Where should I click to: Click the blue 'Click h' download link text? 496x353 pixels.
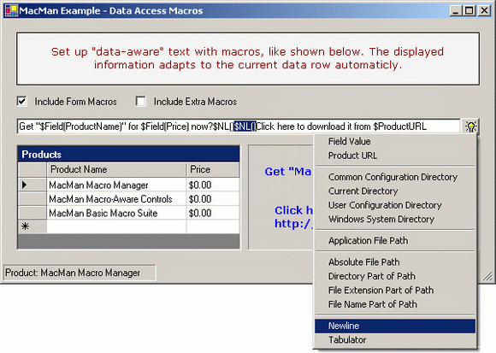[293, 210]
